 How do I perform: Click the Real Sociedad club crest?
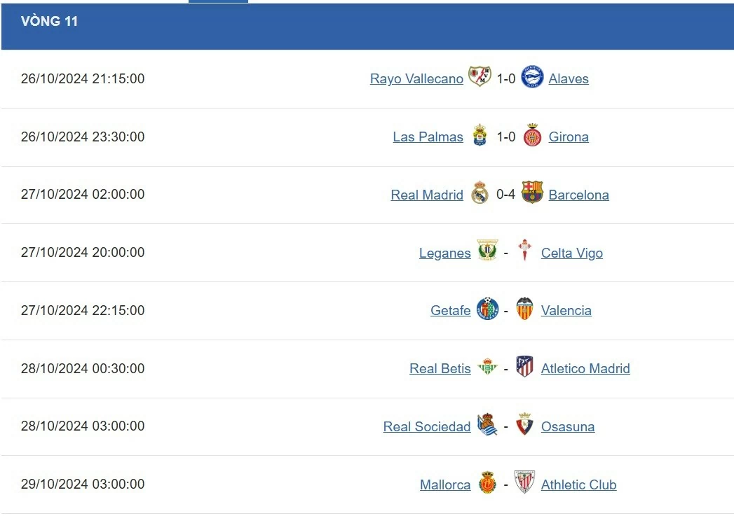tap(487, 426)
